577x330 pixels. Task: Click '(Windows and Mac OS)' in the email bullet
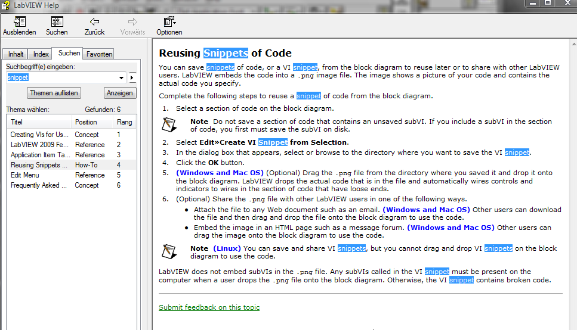426,210
